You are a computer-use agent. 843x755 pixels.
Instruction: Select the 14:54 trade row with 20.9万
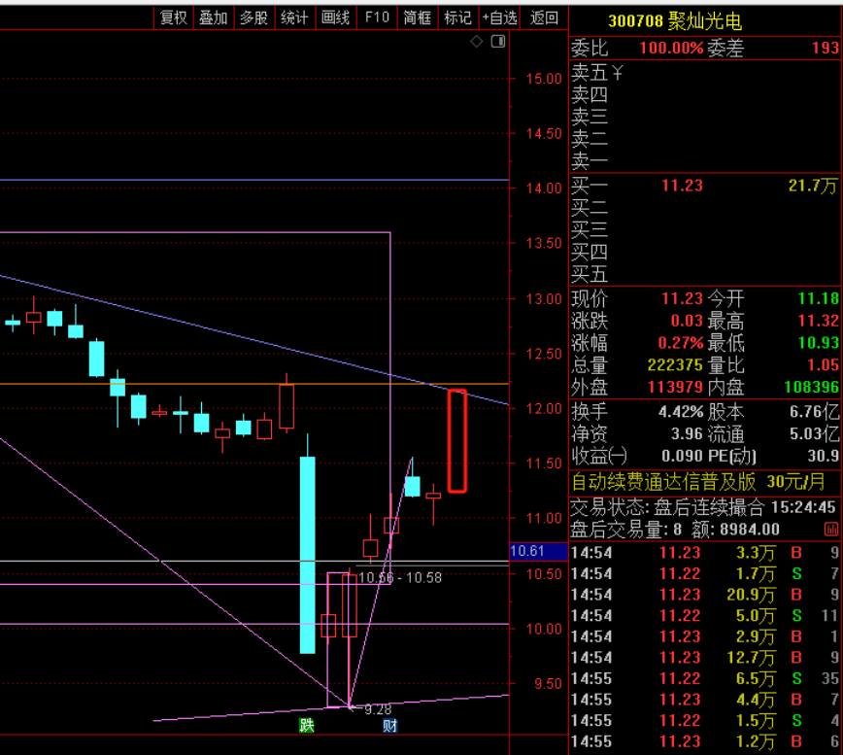click(704, 595)
